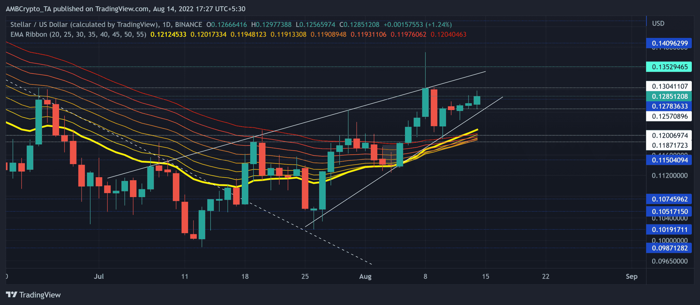The width and height of the screenshot is (700, 305).
Task: Click the 0.14096299 price label
Action: [669, 43]
